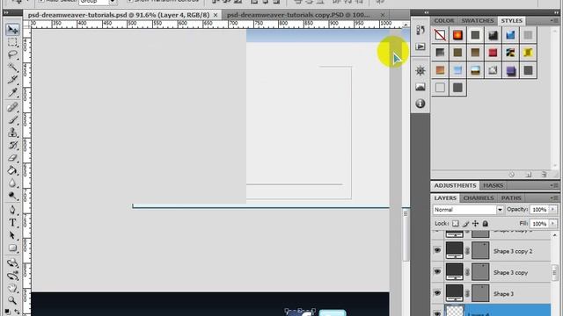563x316 pixels.
Task: Toggle Lock all
Action: coord(485,224)
